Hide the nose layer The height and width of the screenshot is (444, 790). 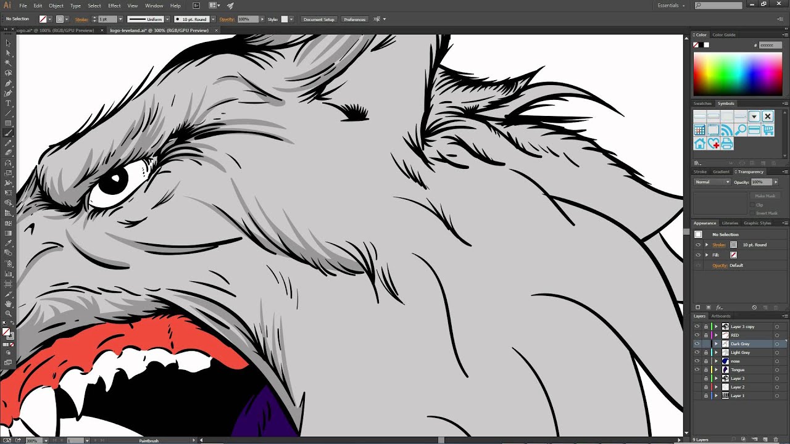(697, 361)
